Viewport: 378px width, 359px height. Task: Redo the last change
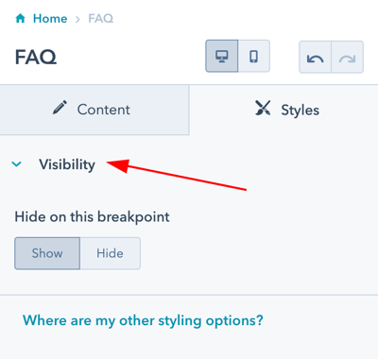pos(348,57)
